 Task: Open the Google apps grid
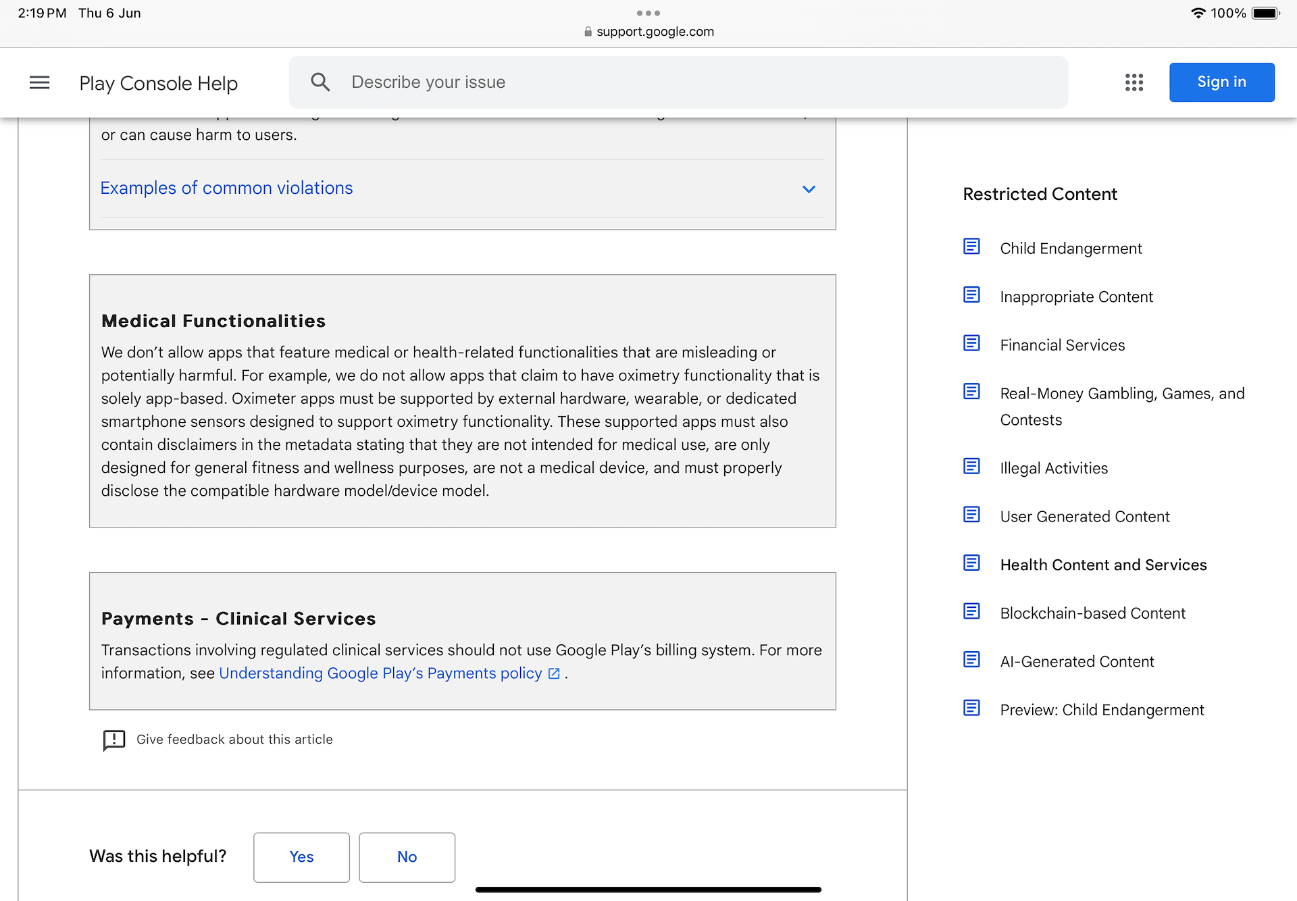point(1134,82)
